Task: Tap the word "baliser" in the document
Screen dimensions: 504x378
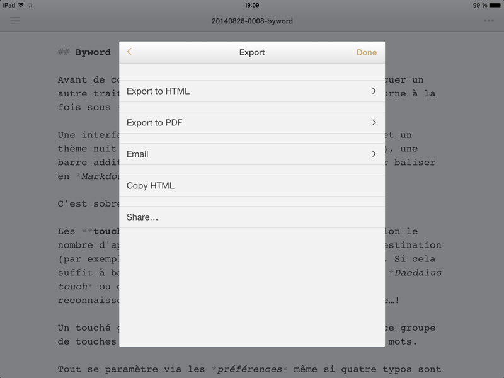Action: click(x=415, y=163)
